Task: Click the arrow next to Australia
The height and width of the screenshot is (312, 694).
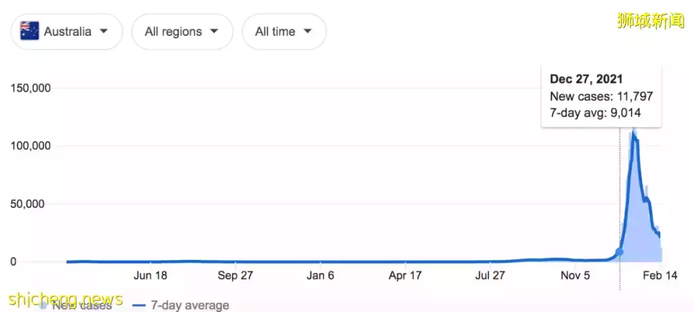Action: coord(103,31)
